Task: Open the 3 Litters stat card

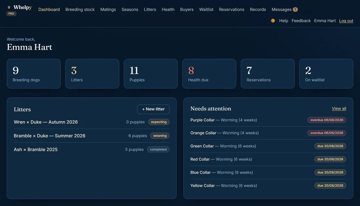Action: pos(92,74)
